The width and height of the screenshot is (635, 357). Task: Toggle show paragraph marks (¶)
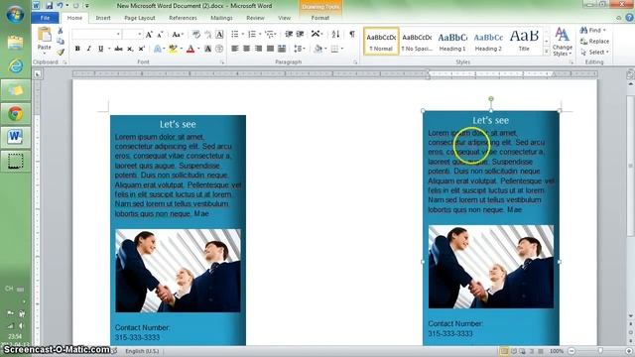click(352, 35)
